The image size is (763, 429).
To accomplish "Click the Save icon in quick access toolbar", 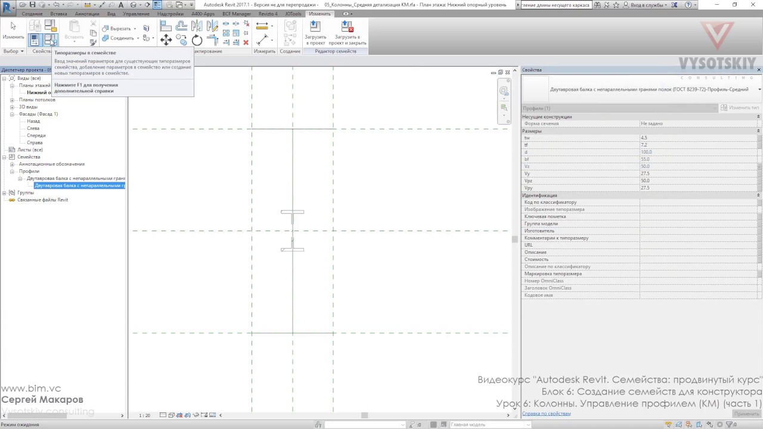I will (x=32, y=5).
